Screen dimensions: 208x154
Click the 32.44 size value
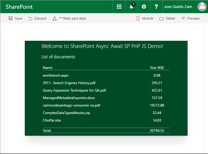157,113
